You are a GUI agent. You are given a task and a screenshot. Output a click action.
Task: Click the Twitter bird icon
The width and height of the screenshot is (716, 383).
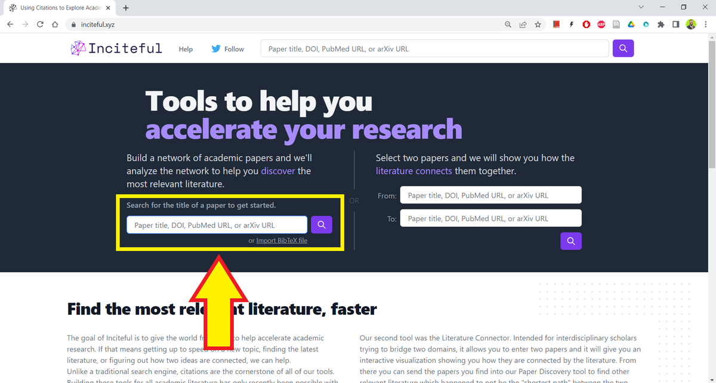click(x=216, y=49)
